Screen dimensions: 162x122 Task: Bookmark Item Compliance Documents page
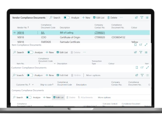tap(136, 45)
